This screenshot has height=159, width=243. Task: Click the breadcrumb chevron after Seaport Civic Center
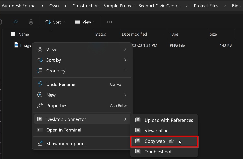[187, 6]
